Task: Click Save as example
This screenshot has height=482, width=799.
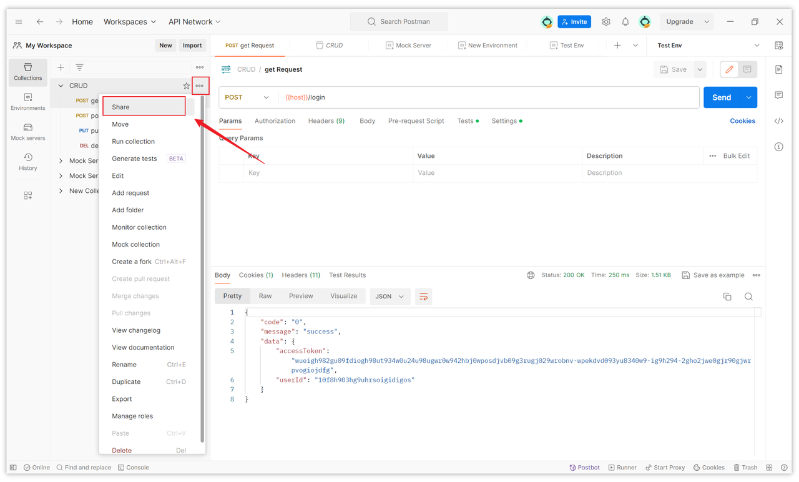Action: [x=713, y=275]
